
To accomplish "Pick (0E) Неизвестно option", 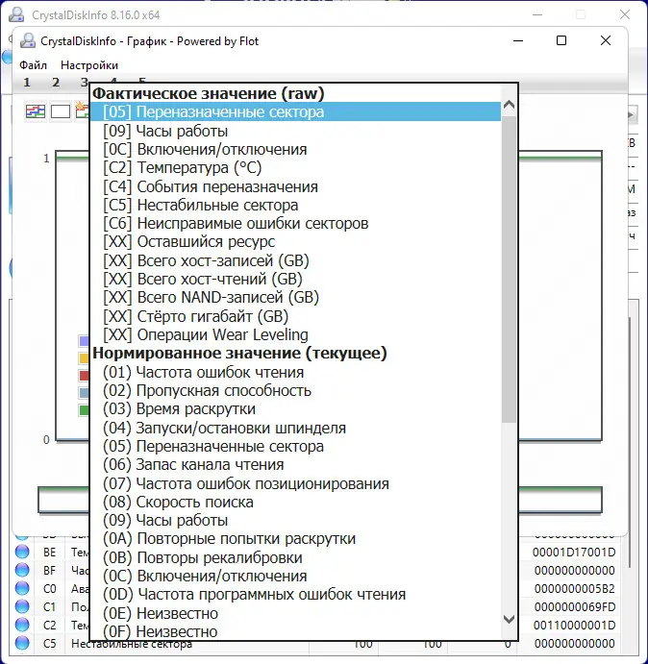I will 295,613.
